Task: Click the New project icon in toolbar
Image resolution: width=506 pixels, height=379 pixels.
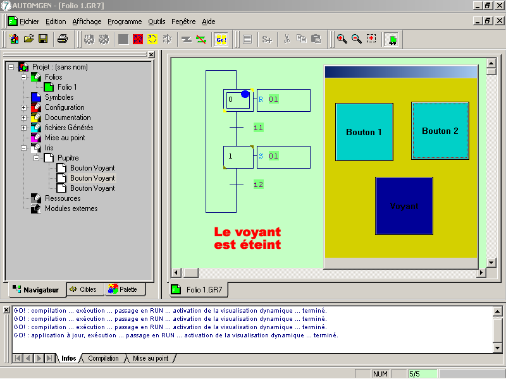Action: (14, 39)
